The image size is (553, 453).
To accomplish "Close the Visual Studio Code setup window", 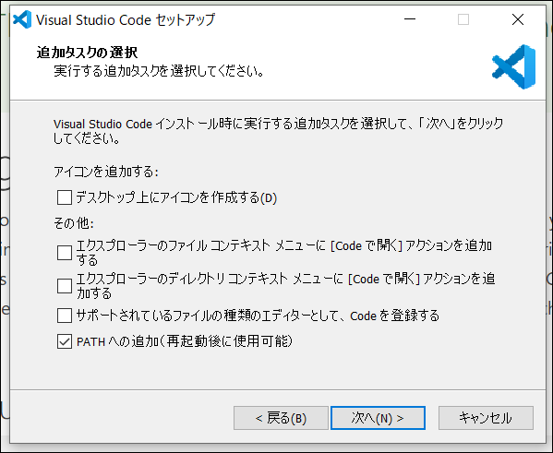I will pyautogui.click(x=518, y=19).
